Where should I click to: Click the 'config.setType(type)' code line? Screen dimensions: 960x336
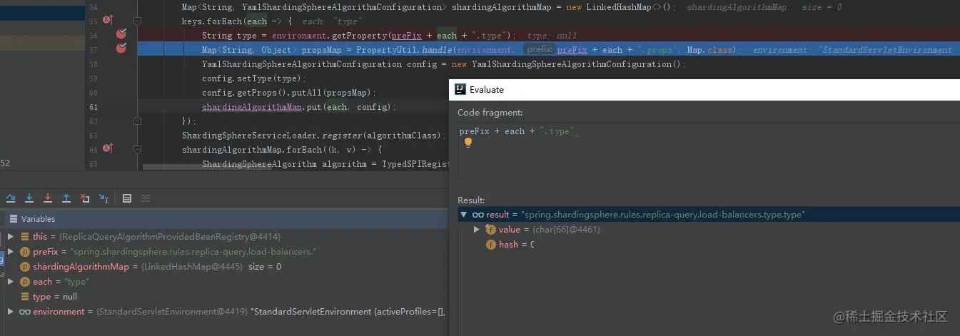(x=254, y=78)
